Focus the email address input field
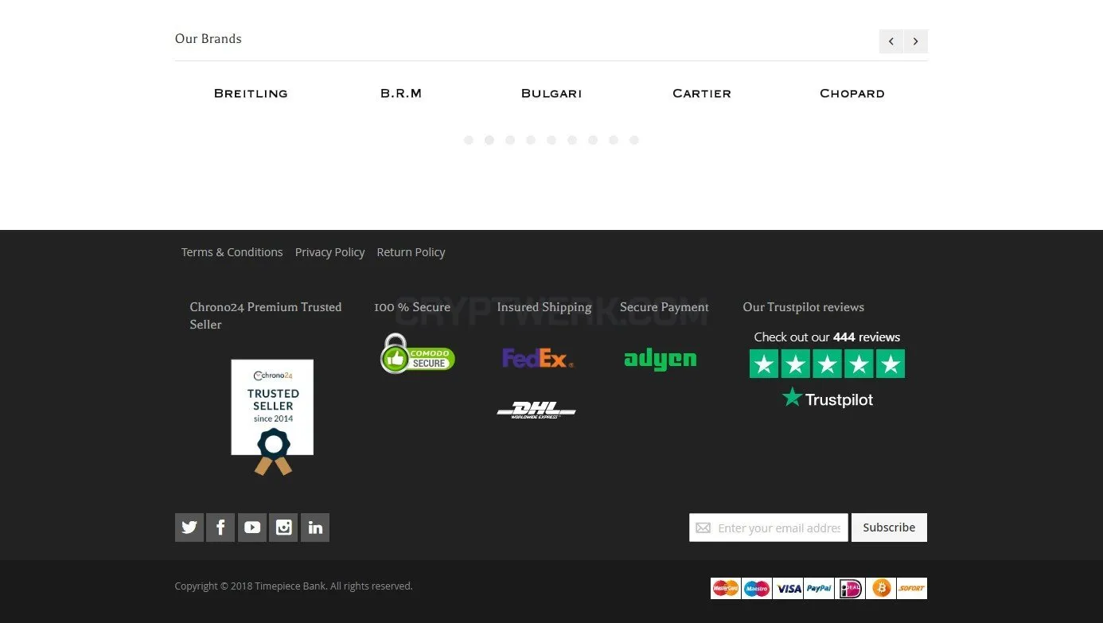 coord(769,528)
